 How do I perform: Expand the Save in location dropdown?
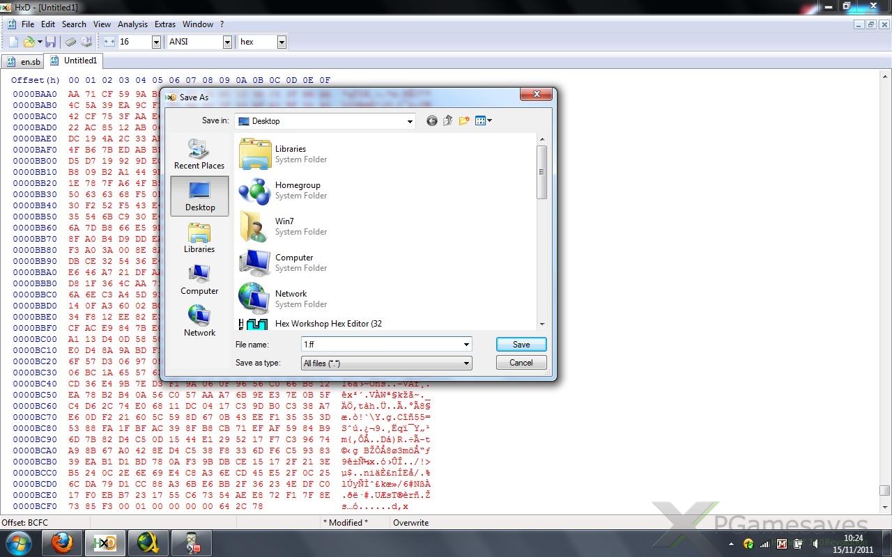(410, 121)
